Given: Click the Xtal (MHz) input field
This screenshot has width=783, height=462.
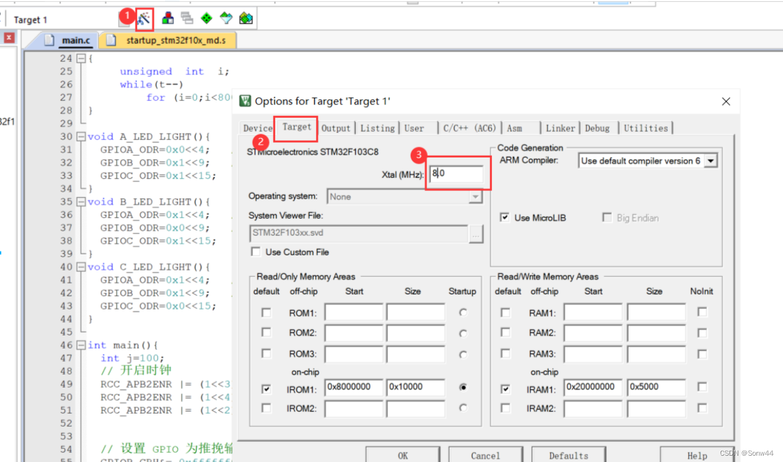Looking at the screenshot, I should (455, 173).
